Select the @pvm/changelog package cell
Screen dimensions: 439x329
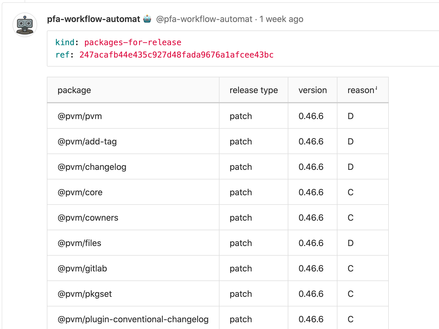pyautogui.click(x=133, y=167)
